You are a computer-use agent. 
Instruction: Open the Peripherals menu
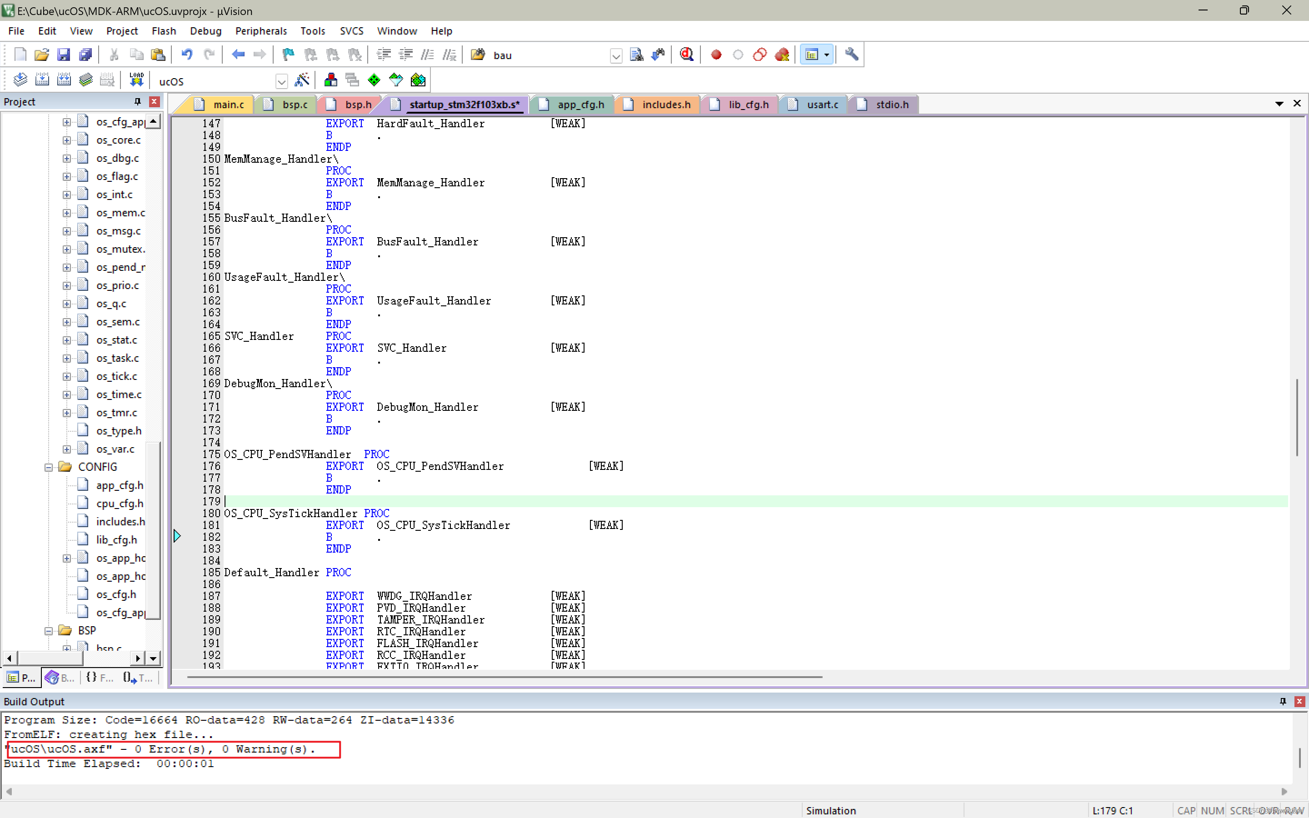click(x=261, y=31)
